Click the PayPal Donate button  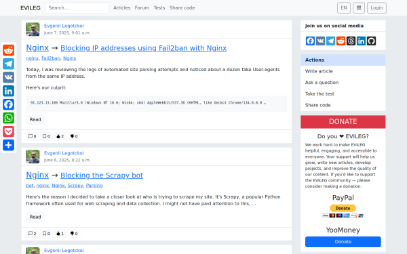[x=343, y=208]
